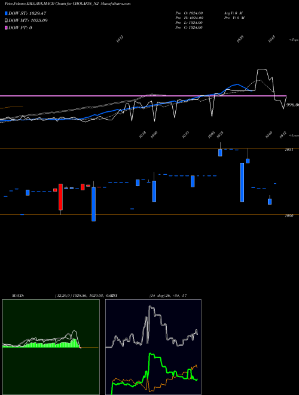The width and height of the screenshot is (299, 395).
Task: Click the 1030 top value label
Action: tap(240, 39)
